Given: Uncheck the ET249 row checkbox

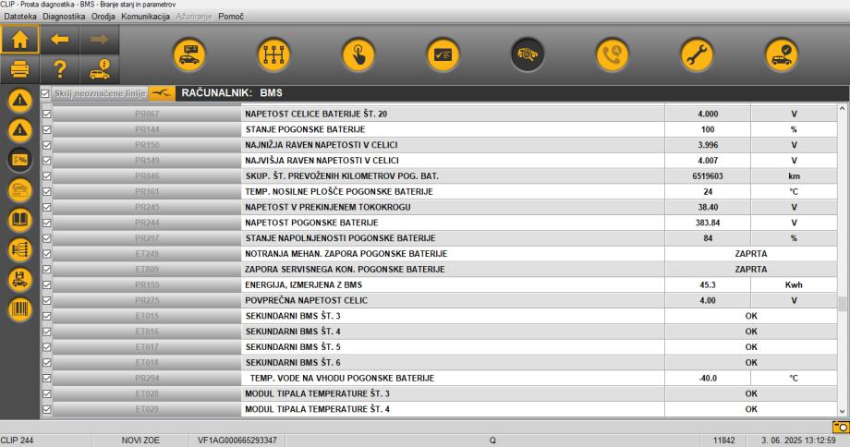Looking at the screenshot, I should click(x=46, y=254).
